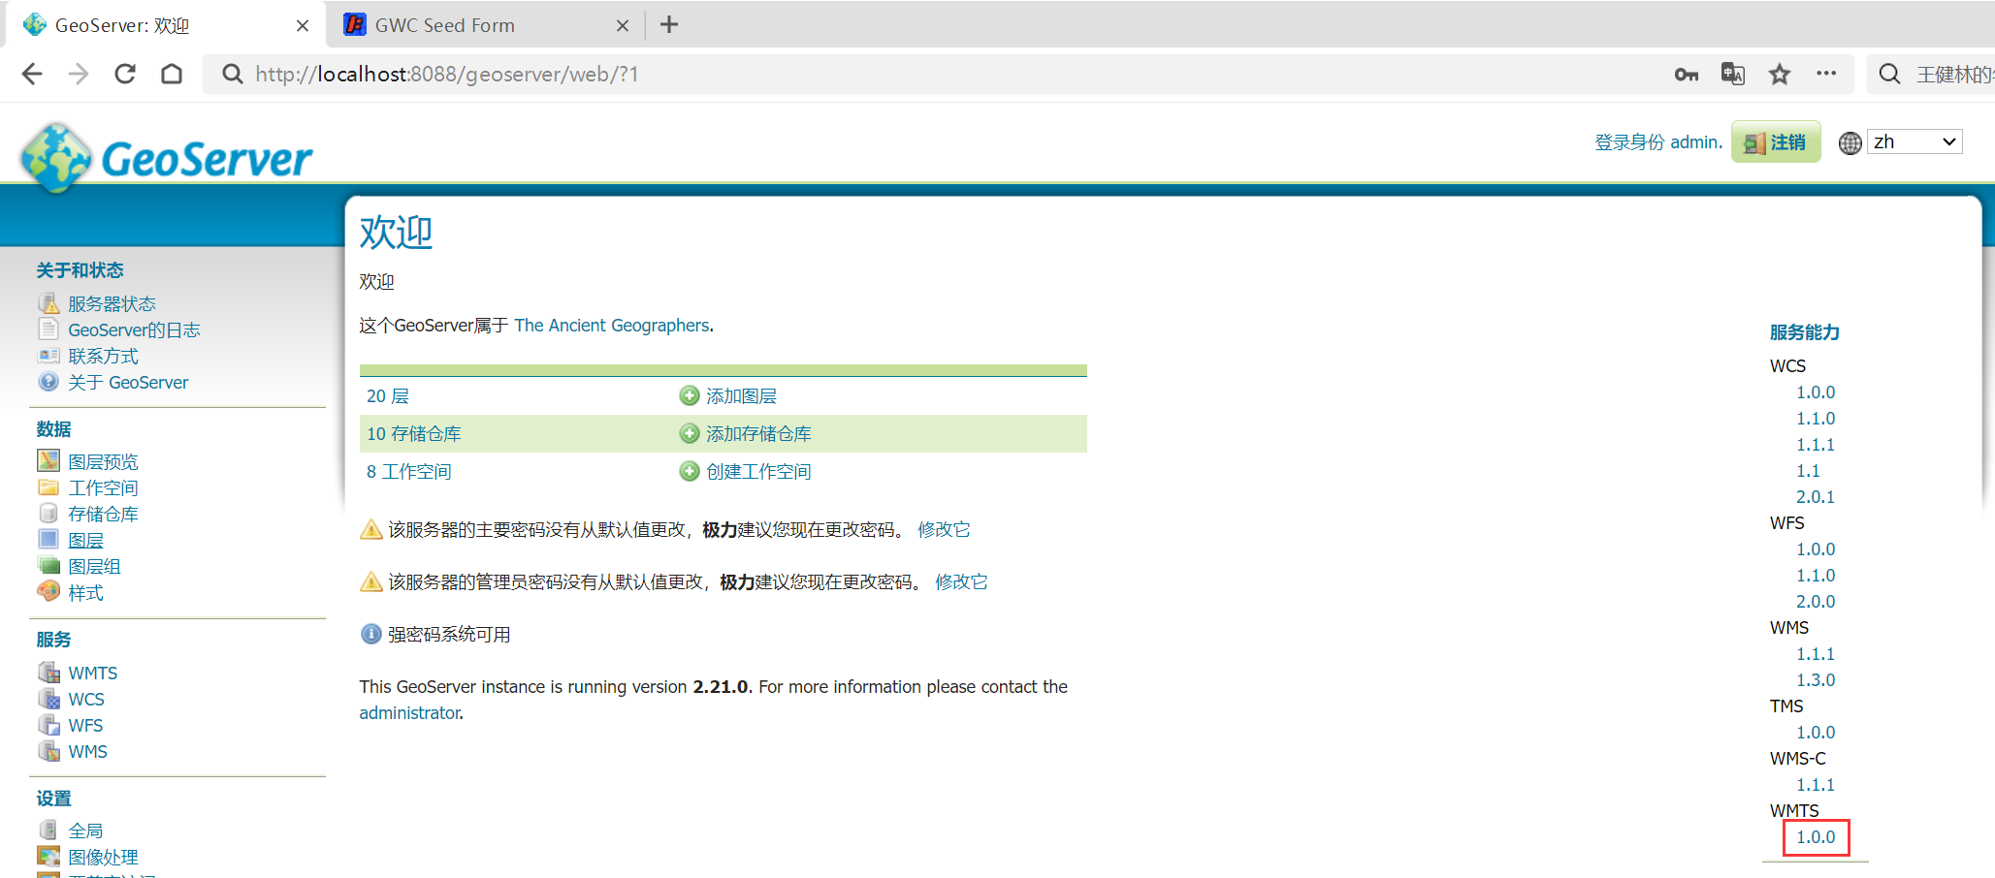Close the GWC Seed Form tab
This screenshot has width=1995, height=878.
[623, 26]
